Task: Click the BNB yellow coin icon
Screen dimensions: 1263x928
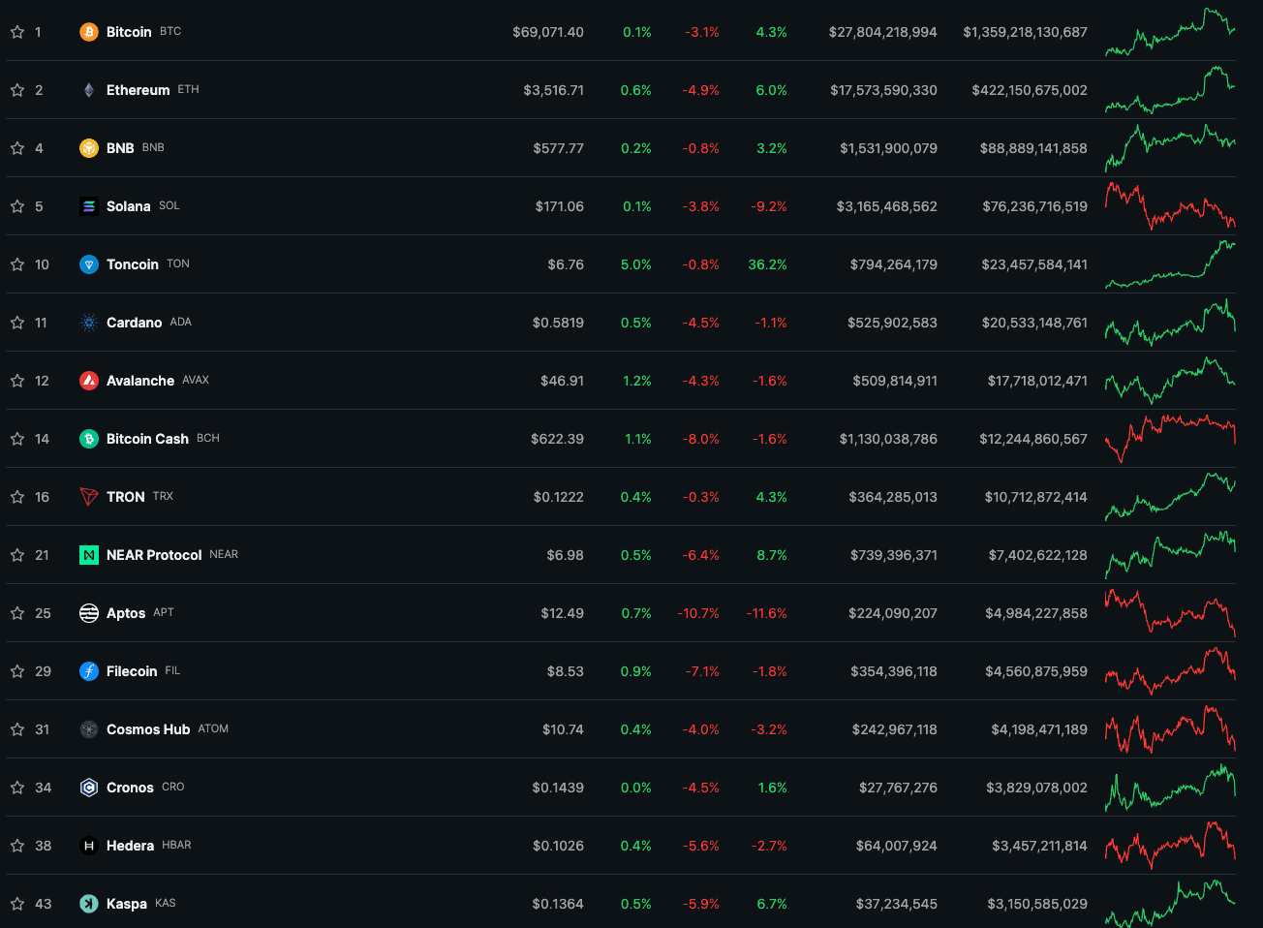Action: tap(89, 148)
